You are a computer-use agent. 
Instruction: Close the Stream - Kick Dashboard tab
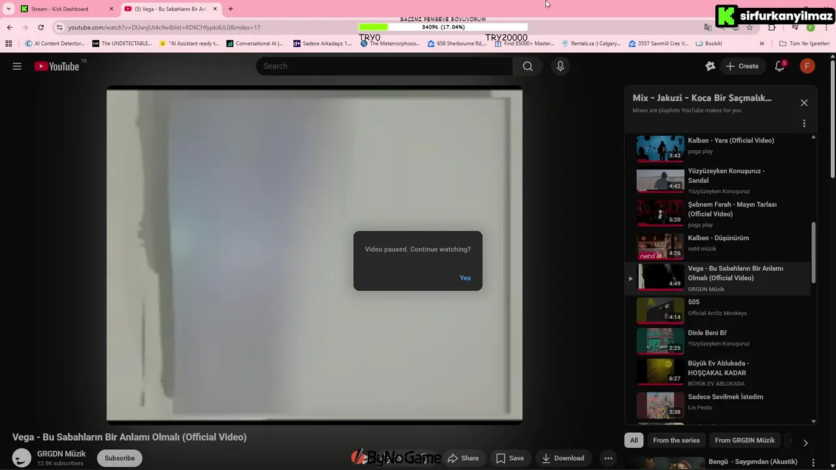click(111, 9)
